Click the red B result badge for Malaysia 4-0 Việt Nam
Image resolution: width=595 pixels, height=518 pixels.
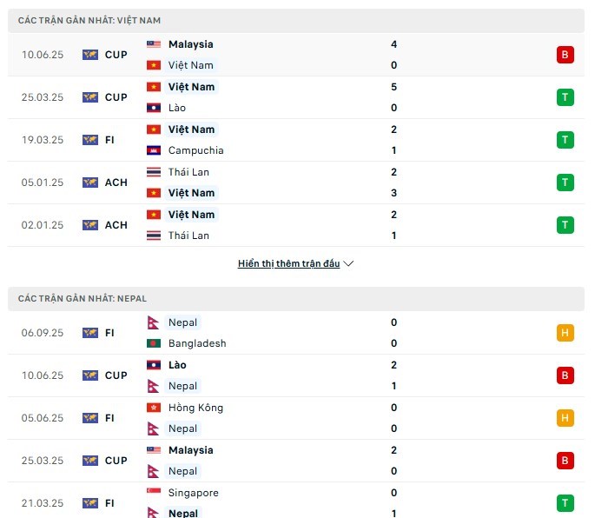pyautogui.click(x=565, y=55)
